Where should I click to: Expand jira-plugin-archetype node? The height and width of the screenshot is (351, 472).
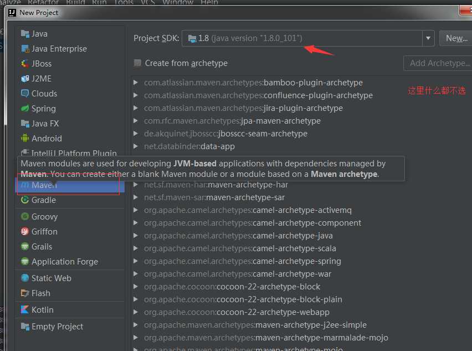click(x=136, y=108)
